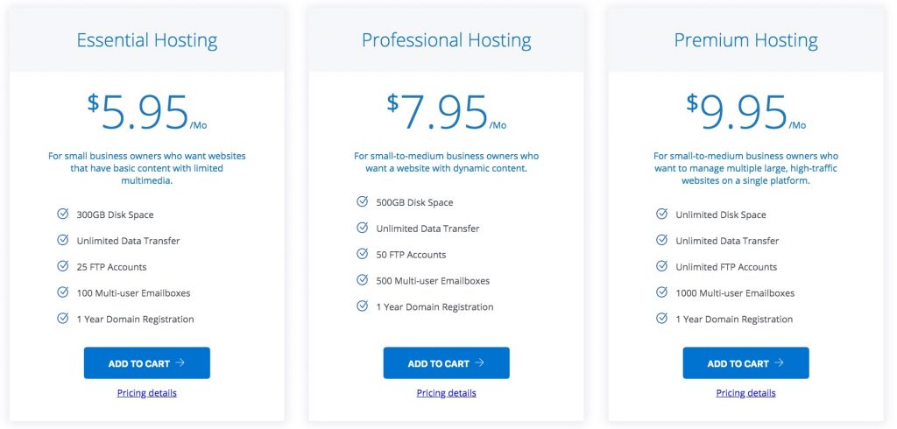Click the Essential Hosting plan heading
The image size is (897, 429).
[147, 40]
